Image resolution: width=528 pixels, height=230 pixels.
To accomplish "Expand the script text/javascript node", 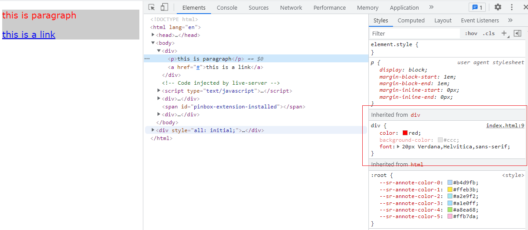I will pos(159,91).
